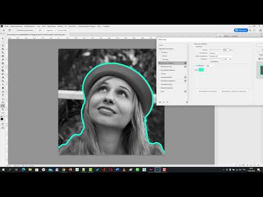Image resolution: width=263 pixels, height=197 pixels.
Task: Click the stroke Size value field
Action: coord(227,50)
